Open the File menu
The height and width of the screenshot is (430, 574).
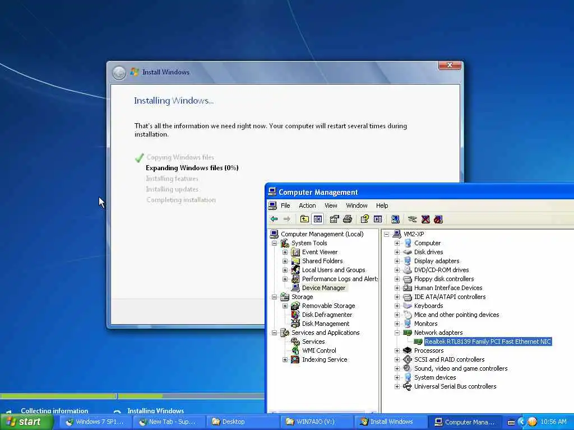pos(285,205)
